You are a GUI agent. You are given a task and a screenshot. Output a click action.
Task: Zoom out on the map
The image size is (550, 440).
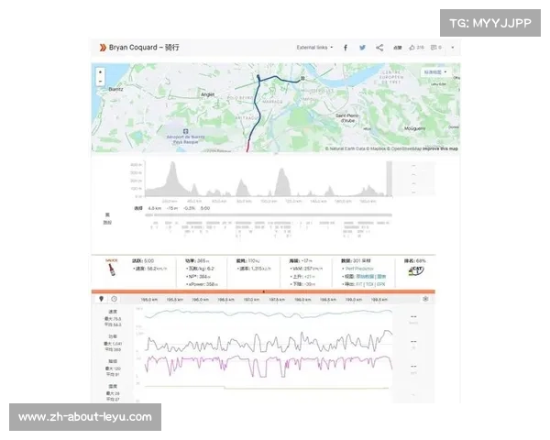(100, 81)
